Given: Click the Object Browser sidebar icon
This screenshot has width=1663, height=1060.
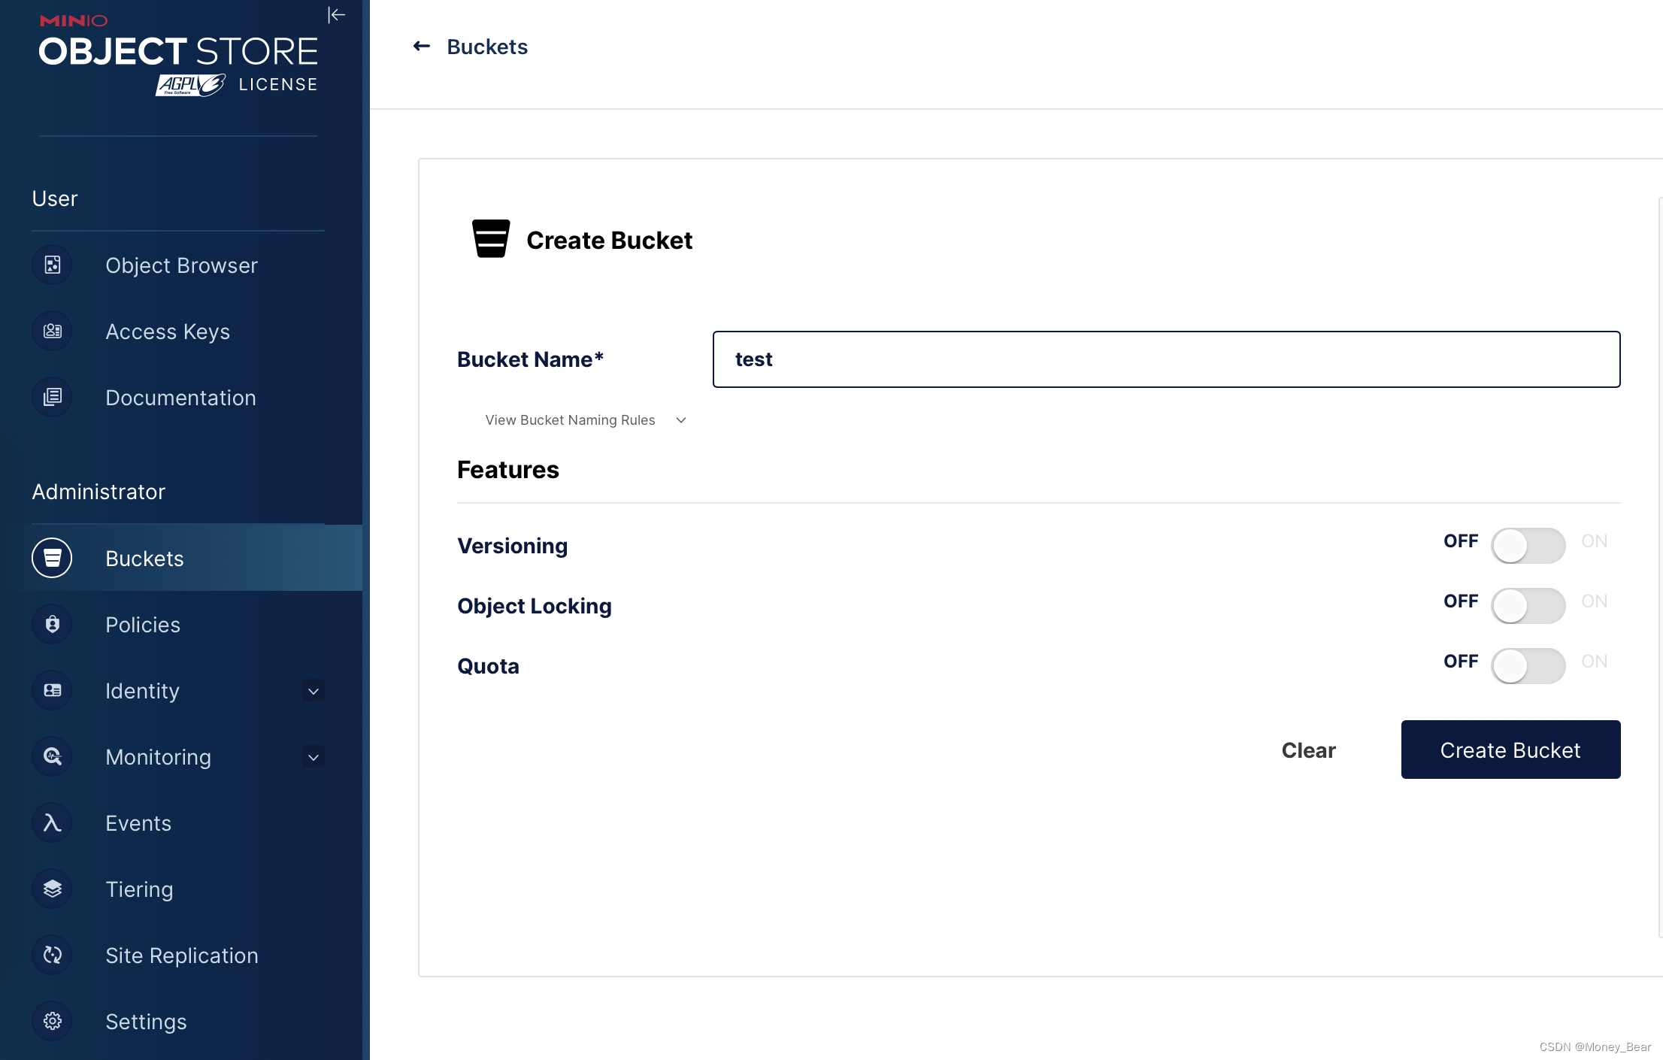Looking at the screenshot, I should pos(52,265).
